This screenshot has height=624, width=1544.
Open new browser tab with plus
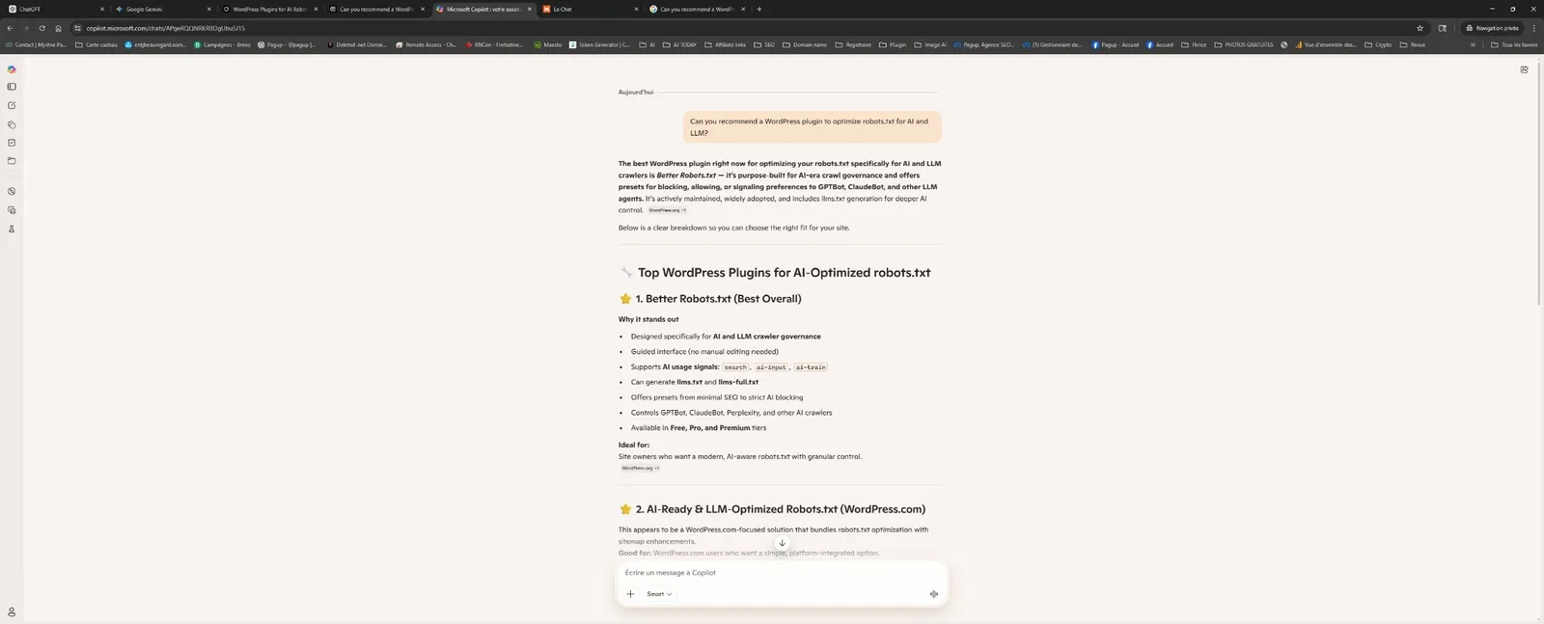point(759,9)
